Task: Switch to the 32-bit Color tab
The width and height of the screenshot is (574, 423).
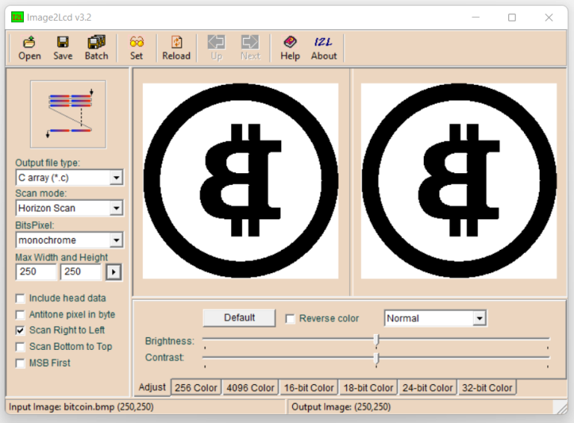Action: (x=487, y=388)
